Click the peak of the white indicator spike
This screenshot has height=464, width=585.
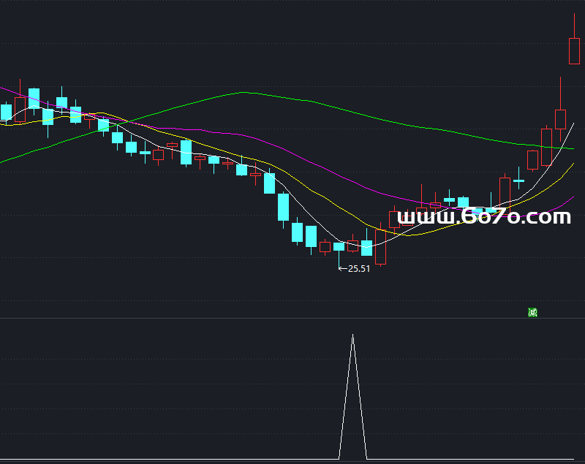[x=352, y=335]
